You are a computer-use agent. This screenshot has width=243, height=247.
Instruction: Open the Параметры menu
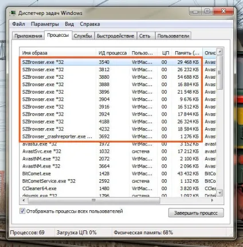click(45, 24)
